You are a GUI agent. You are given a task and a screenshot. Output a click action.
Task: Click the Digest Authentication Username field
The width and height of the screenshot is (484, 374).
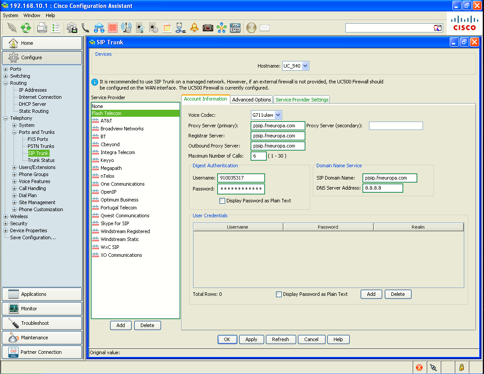point(241,178)
